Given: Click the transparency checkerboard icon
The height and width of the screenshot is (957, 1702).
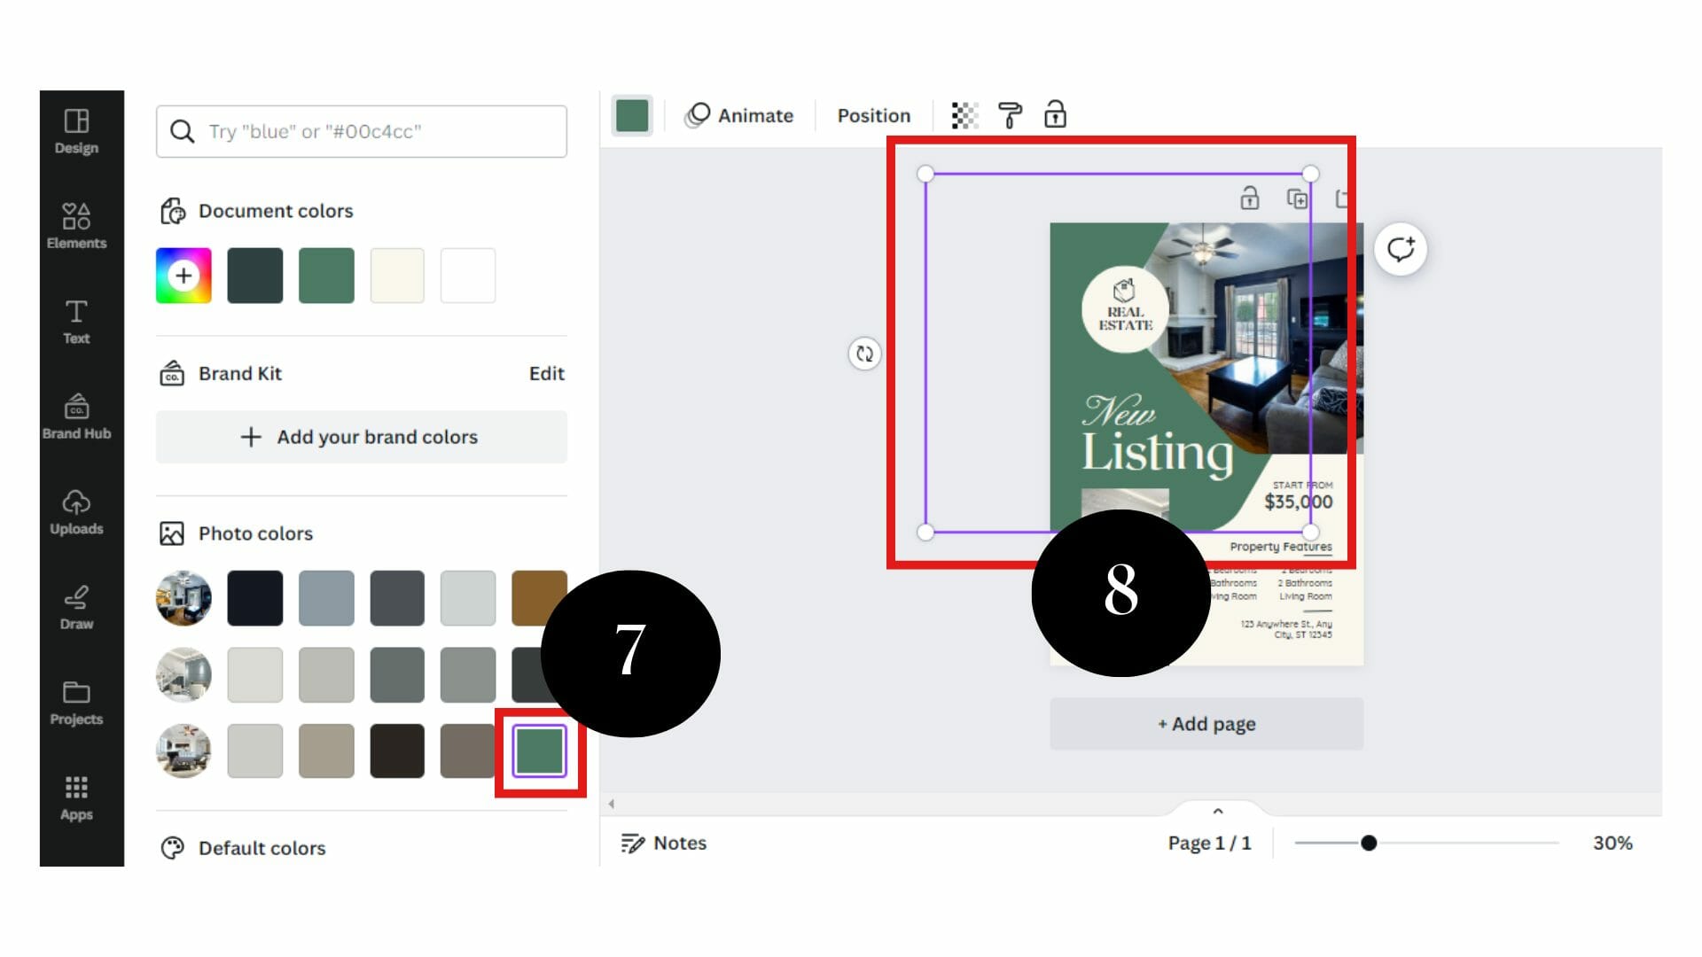Looking at the screenshot, I should (x=964, y=115).
